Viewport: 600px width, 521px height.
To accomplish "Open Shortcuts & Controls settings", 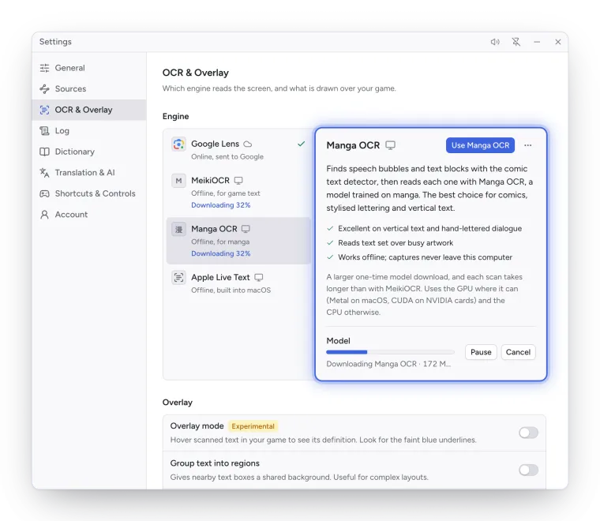I will [x=89, y=193].
